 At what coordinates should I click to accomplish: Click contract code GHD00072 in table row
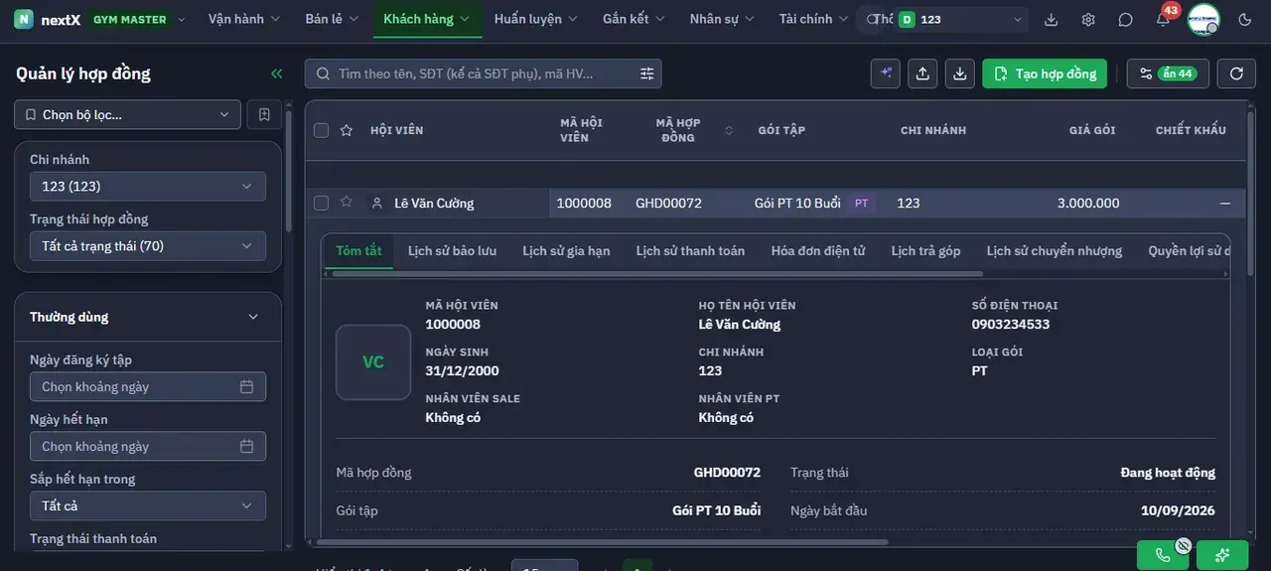pos(668,203)
